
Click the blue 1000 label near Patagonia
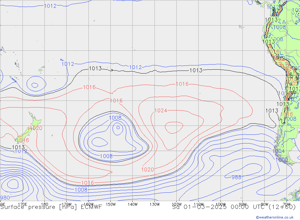[282, 160]
